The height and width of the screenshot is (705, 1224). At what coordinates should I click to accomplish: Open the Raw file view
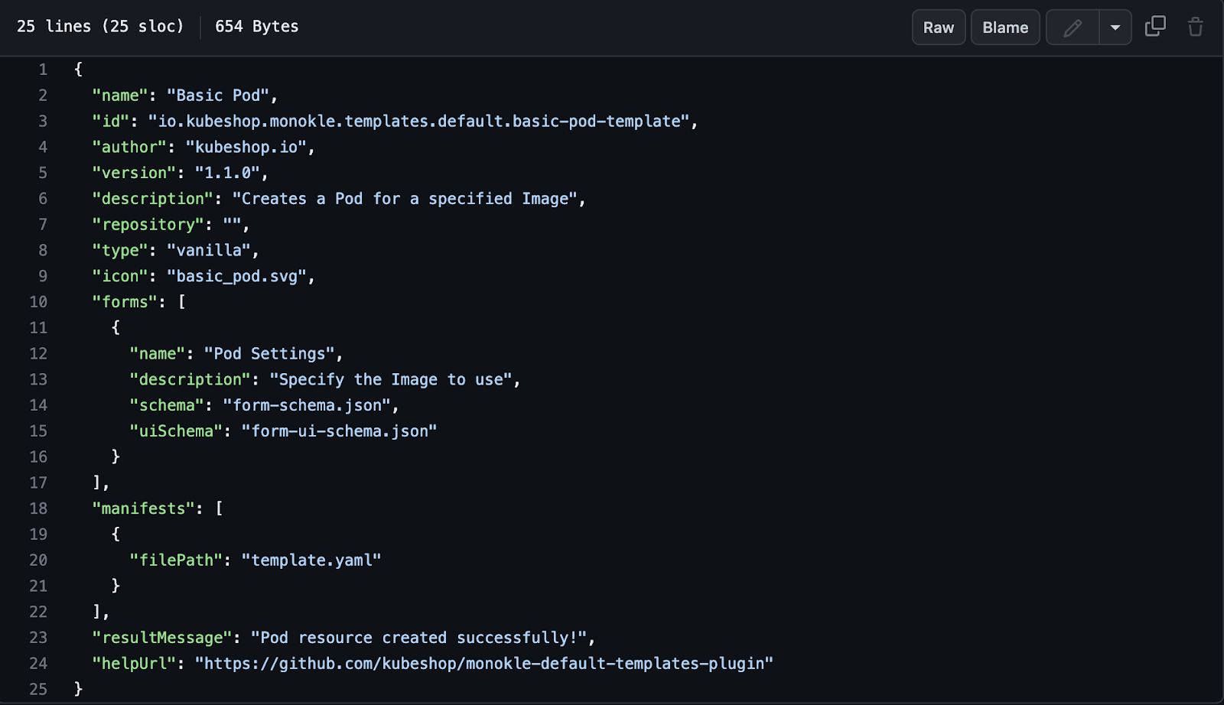[x=938, y=28]
